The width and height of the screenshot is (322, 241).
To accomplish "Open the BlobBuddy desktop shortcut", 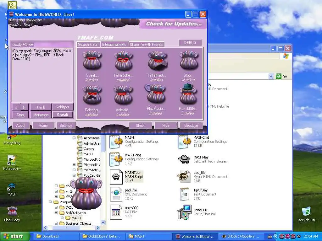I will pyautogui.click(x=12, y=214).
